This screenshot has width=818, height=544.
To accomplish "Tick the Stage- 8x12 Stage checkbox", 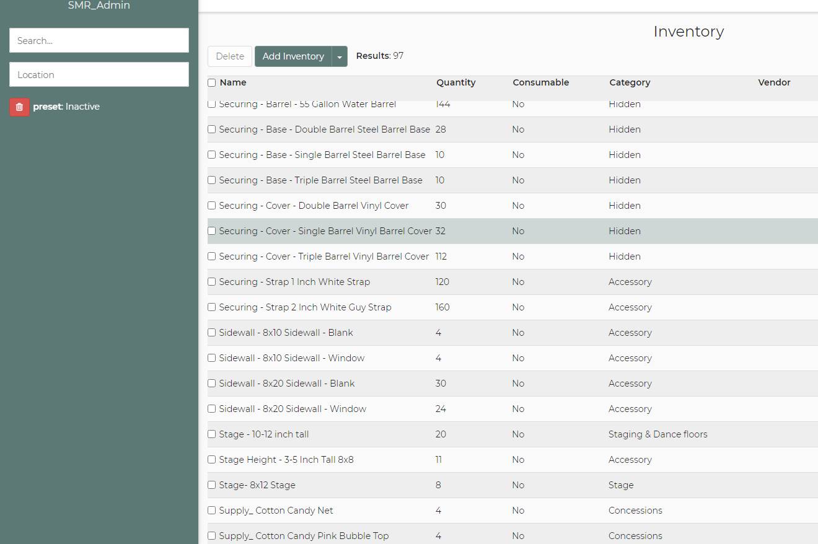I will 212,485.
